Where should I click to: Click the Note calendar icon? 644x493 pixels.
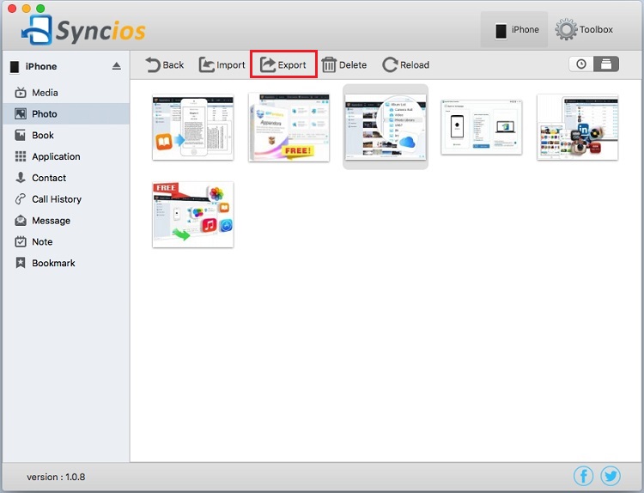[21, 241]
